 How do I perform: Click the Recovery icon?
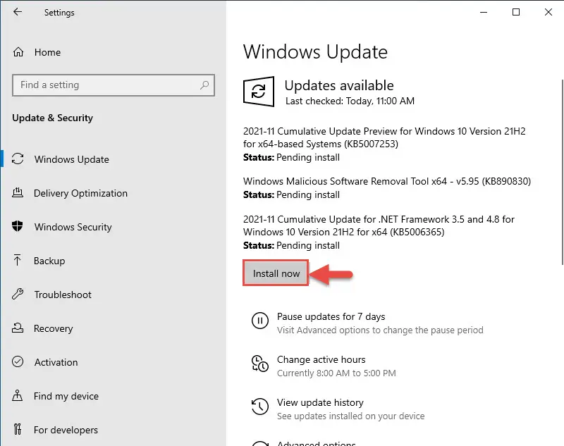(x=17, y=328)
